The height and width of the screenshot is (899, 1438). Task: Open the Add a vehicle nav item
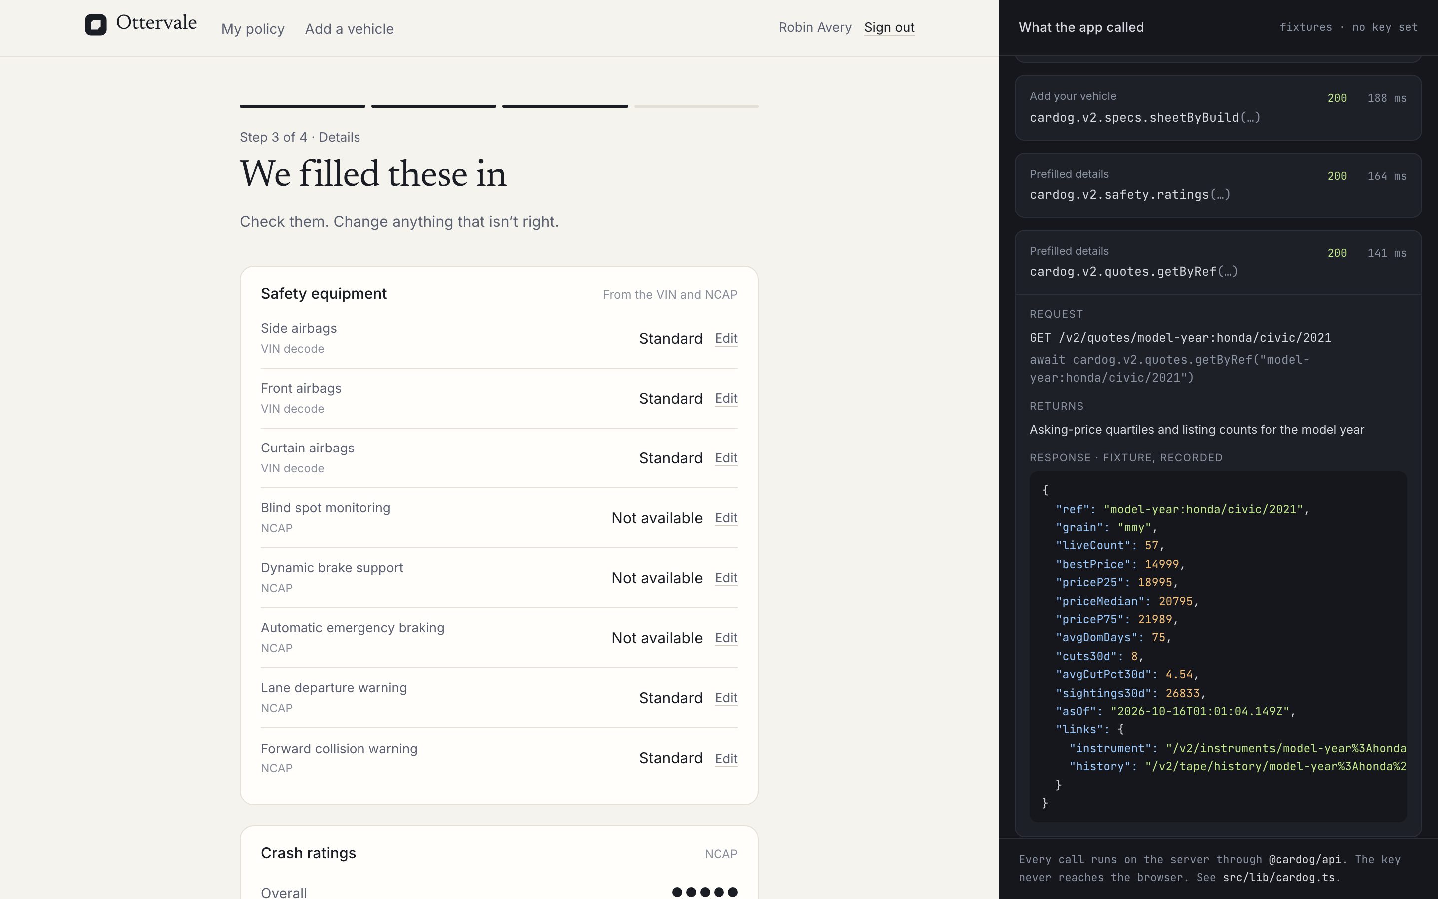(350, 29)
